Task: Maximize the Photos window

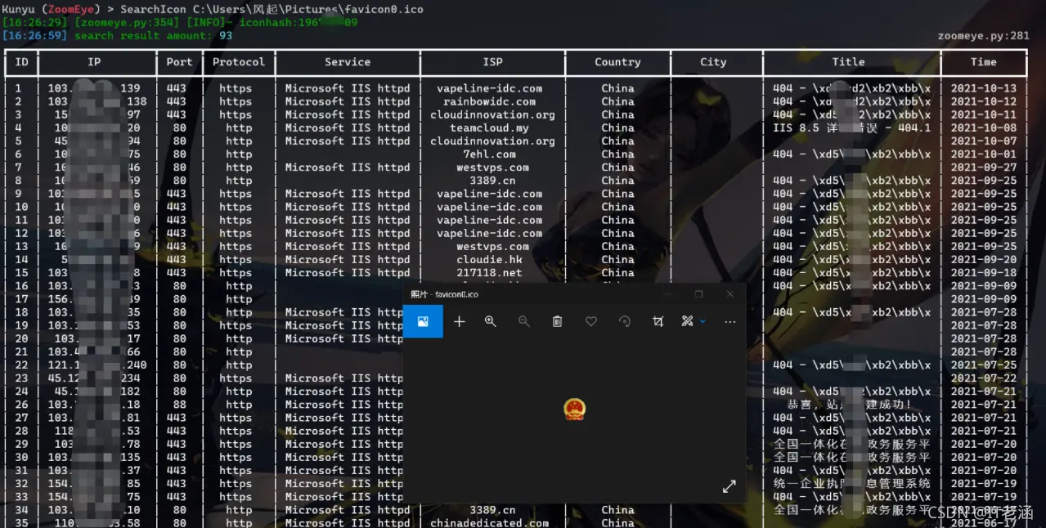Action: coord(698,294)
